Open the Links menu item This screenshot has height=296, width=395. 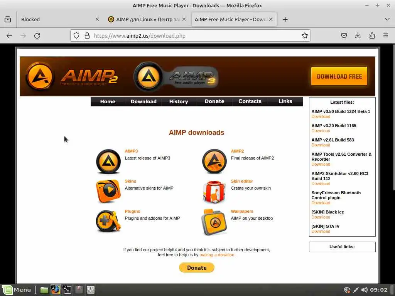tap(285, 101)
